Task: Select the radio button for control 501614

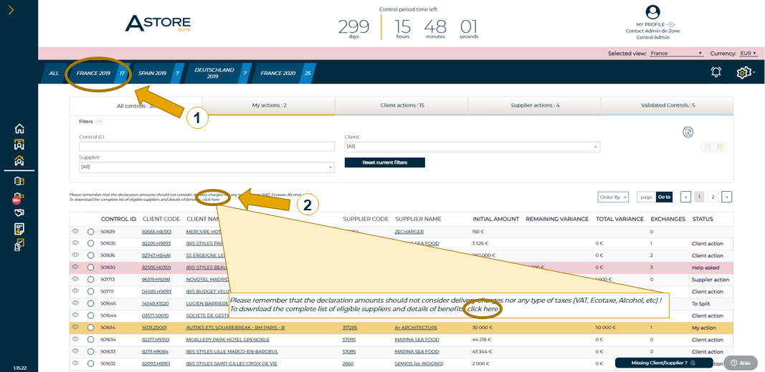Action: click(x=91, y=328)
